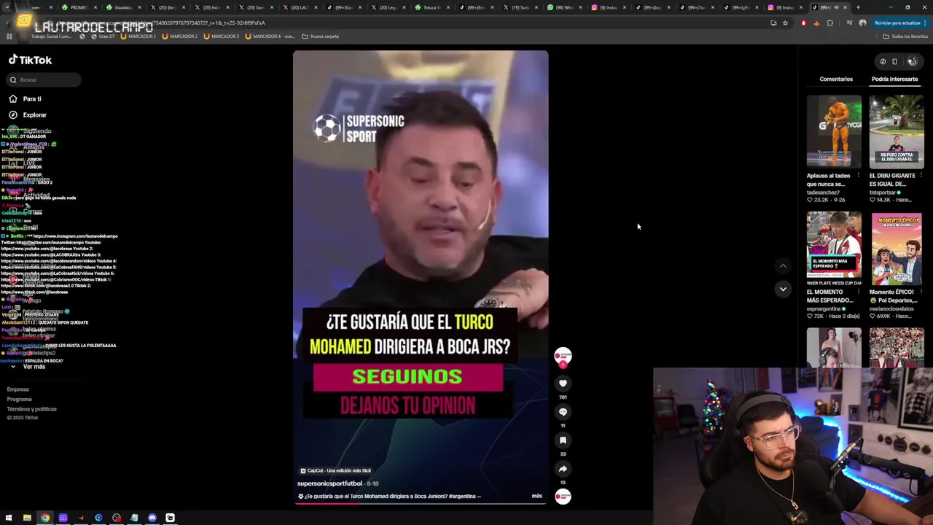Open MARCADOR 3 bookmark
This screenshot has height=525, width=933.
[221, 36]
